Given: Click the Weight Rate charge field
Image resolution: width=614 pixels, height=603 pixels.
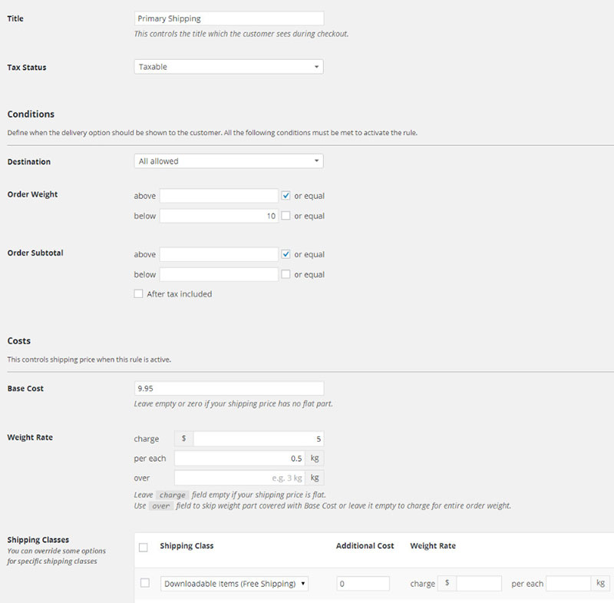Looking at the screenshot, I should (x=258, y=439).
